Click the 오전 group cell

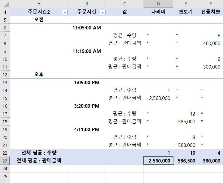click(39, 20)
